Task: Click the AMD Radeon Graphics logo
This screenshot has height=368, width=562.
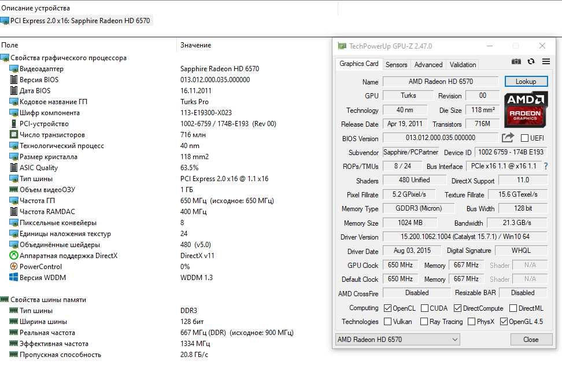Action: (526, 110)
